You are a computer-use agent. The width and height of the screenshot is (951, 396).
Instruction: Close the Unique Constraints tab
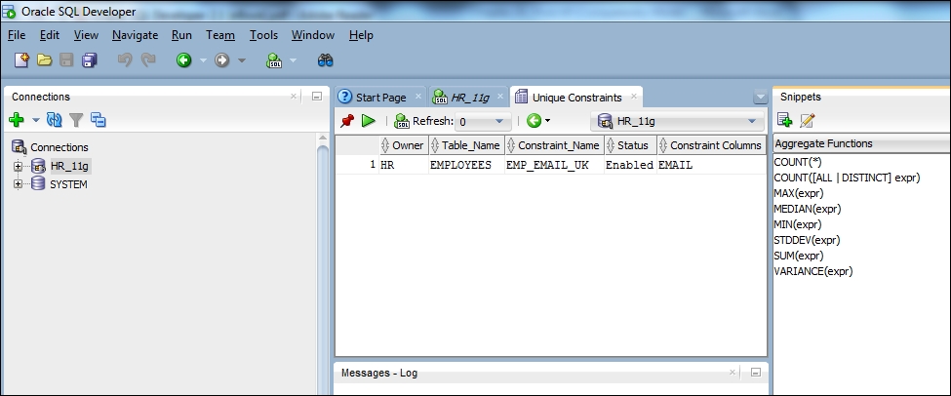point(633,97)
